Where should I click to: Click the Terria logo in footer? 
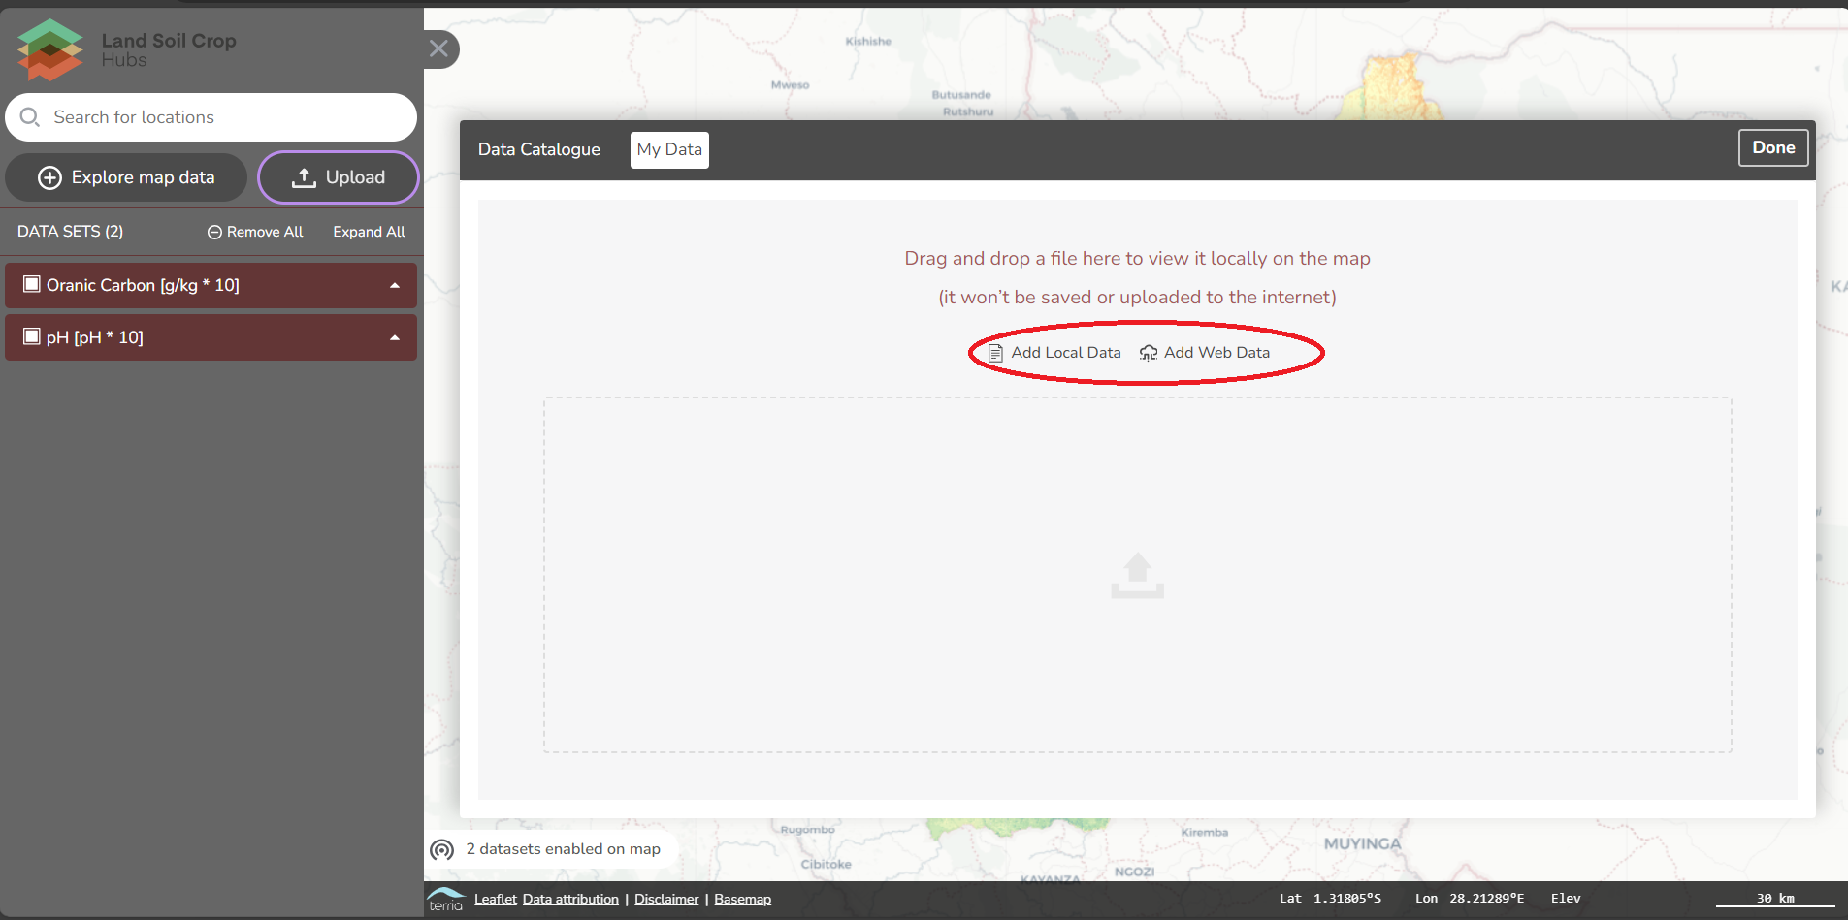[446, 900]
